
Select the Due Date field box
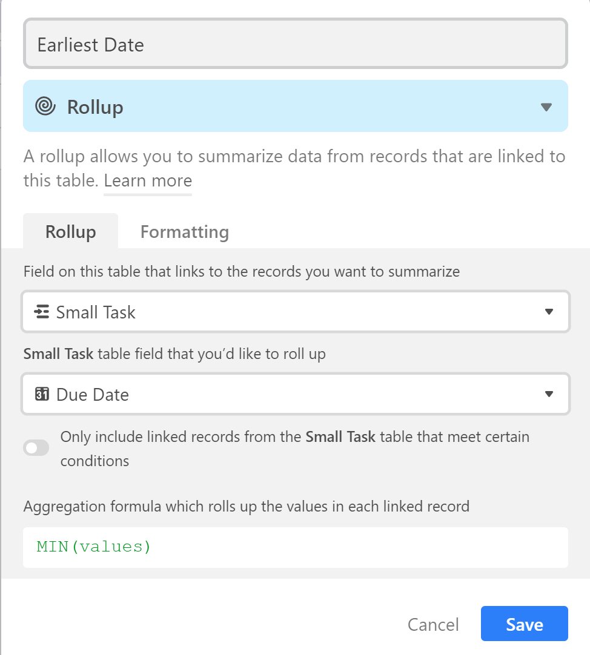295,394
